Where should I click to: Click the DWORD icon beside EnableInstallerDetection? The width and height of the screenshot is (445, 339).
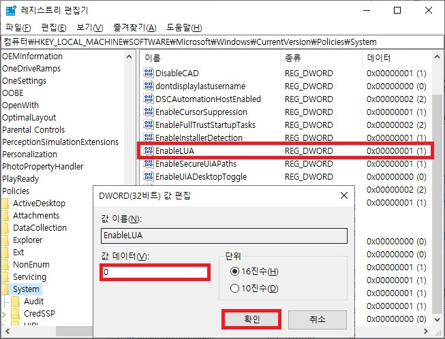[x=149, y=138]
